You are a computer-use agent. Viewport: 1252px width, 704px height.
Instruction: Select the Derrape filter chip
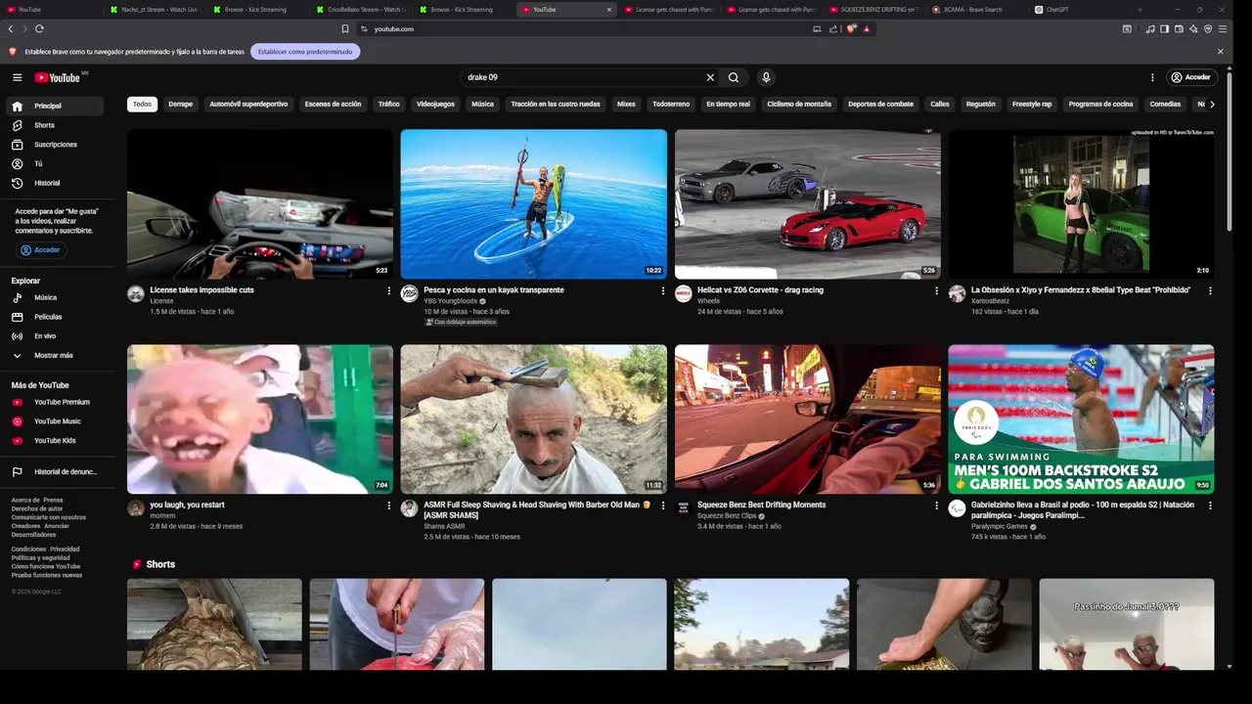coord(180,104)
